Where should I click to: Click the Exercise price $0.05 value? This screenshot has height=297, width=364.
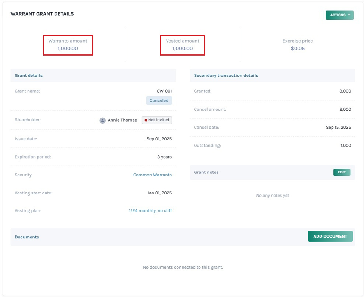298,49
